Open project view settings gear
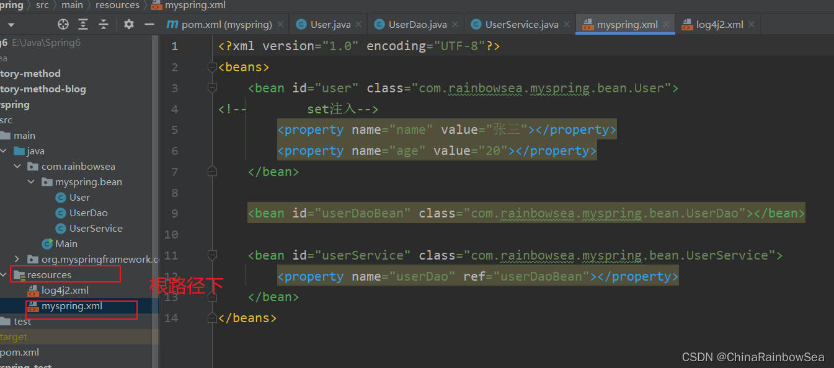 tap(128, 24)
